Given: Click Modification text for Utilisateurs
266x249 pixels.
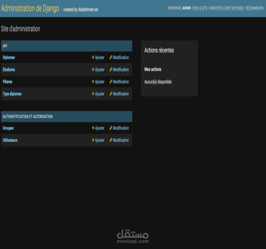Looking at the screenshot, I should (x=121, y=140).
